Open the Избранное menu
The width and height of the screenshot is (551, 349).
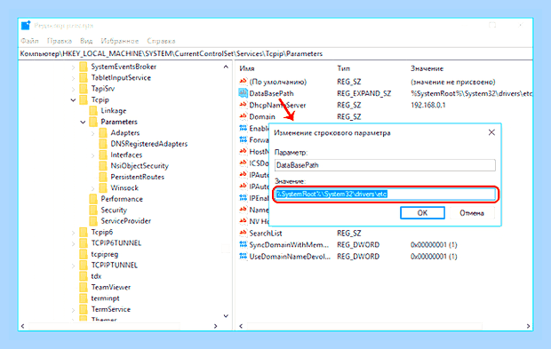pos(120,41)
